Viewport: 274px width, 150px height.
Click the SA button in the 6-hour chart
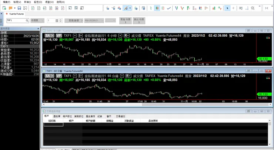(47, 36)
